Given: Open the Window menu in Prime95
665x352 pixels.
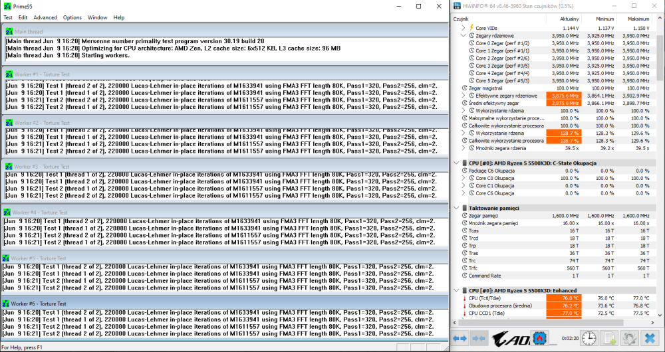Looking at the screenshot, I should [97, 17].
